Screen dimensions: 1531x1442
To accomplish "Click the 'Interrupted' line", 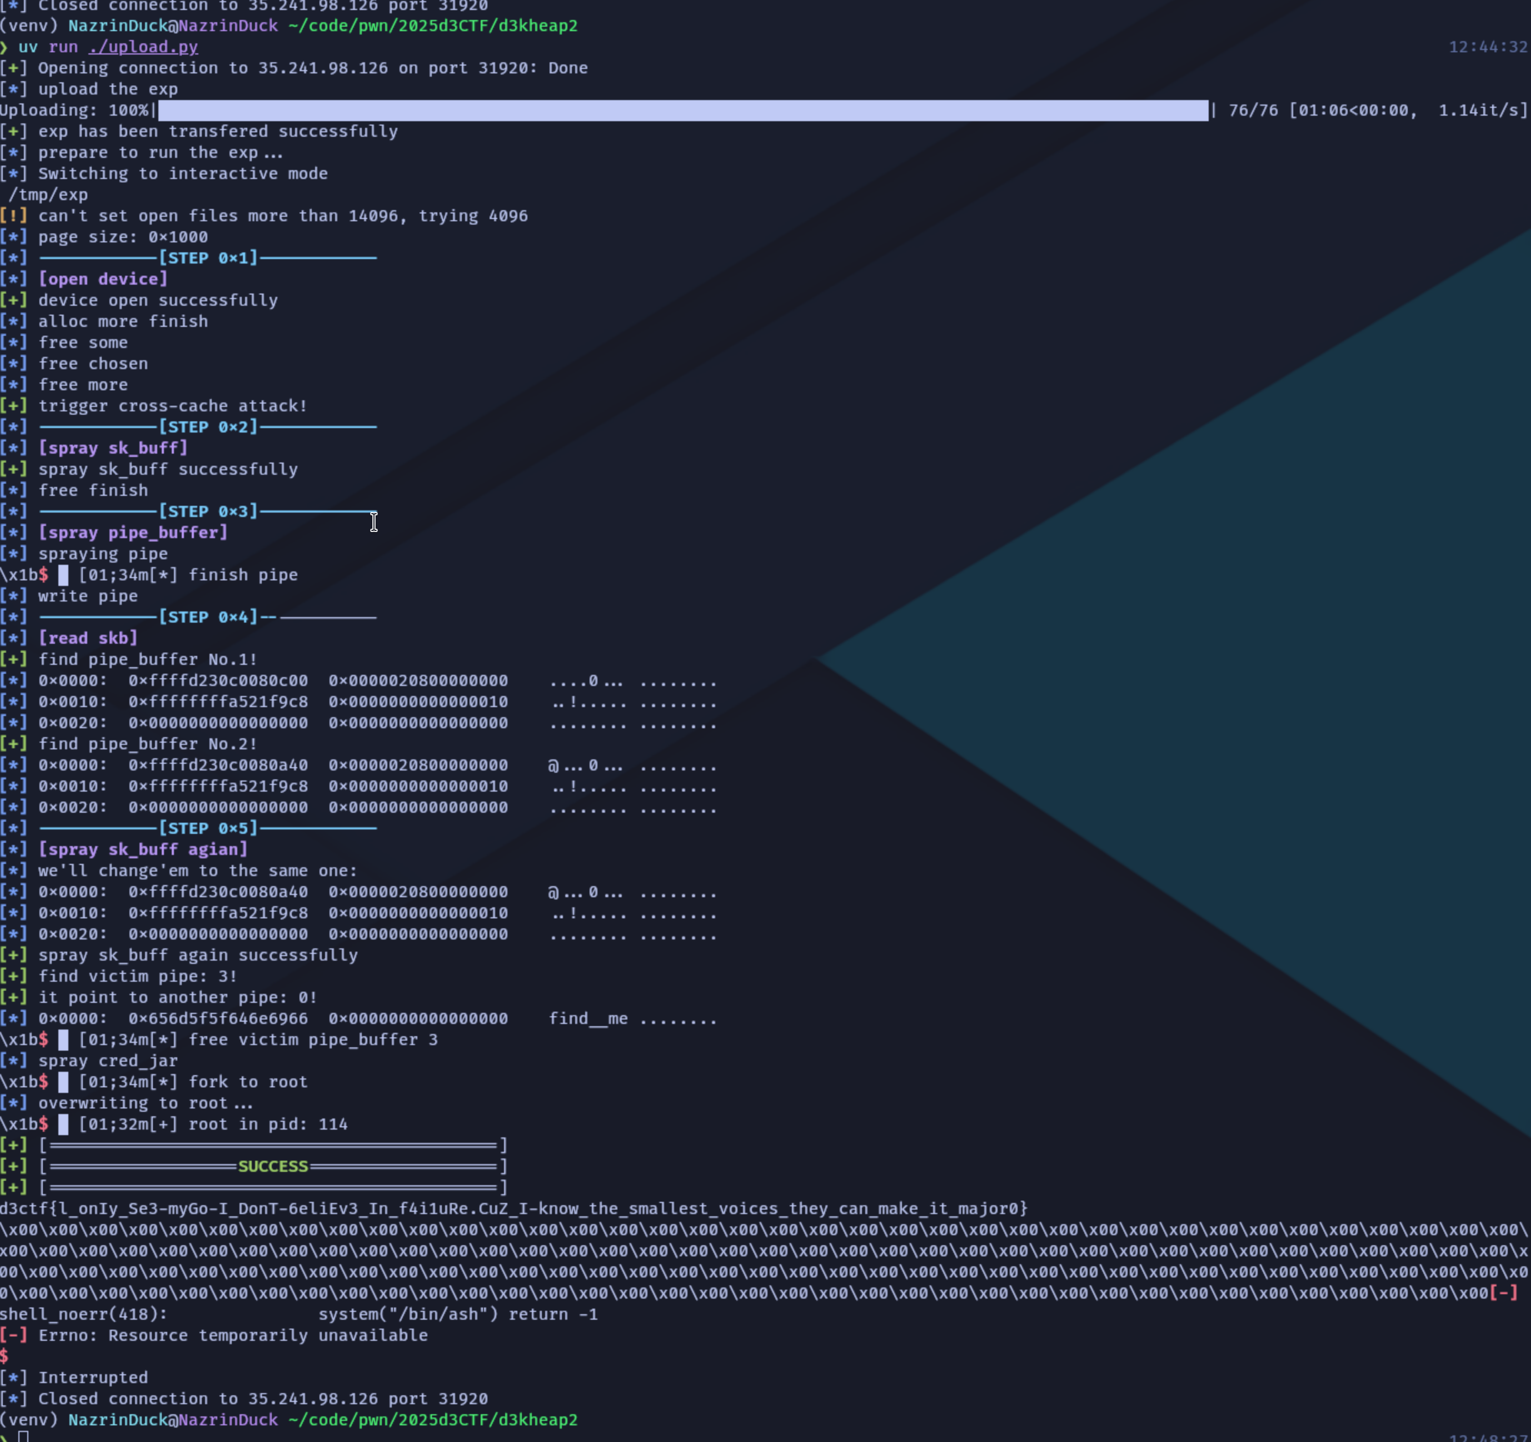I will click(x=93, y=1378).
